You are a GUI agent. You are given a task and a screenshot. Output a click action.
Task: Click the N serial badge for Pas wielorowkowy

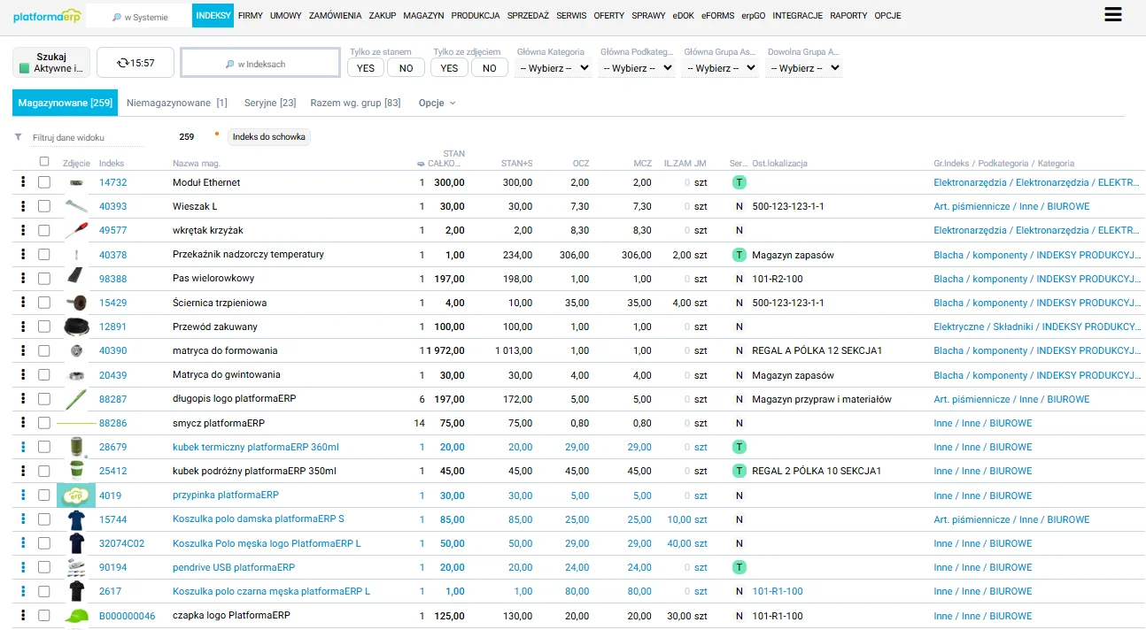coord(739,279)
